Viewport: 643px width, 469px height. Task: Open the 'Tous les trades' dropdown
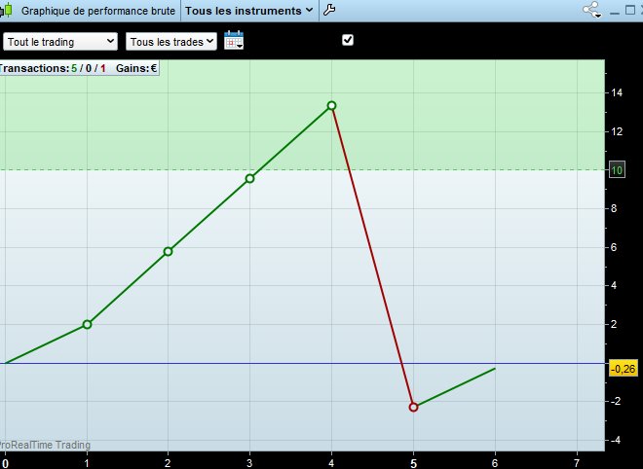171,42
